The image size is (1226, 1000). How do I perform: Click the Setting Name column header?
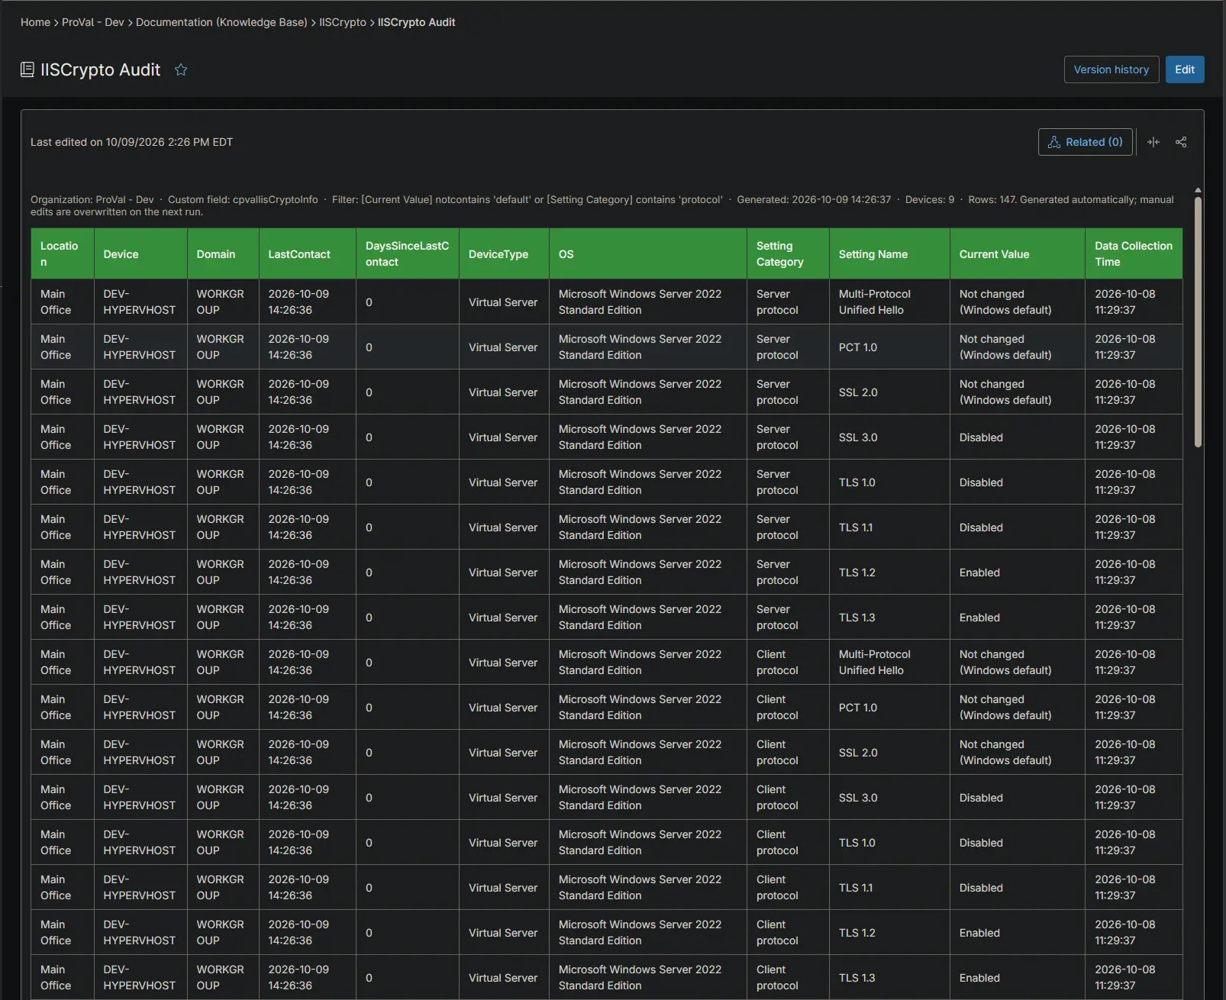889,253
